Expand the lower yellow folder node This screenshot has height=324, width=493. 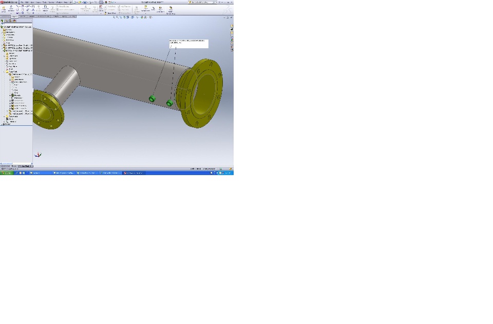coord(4,116)
